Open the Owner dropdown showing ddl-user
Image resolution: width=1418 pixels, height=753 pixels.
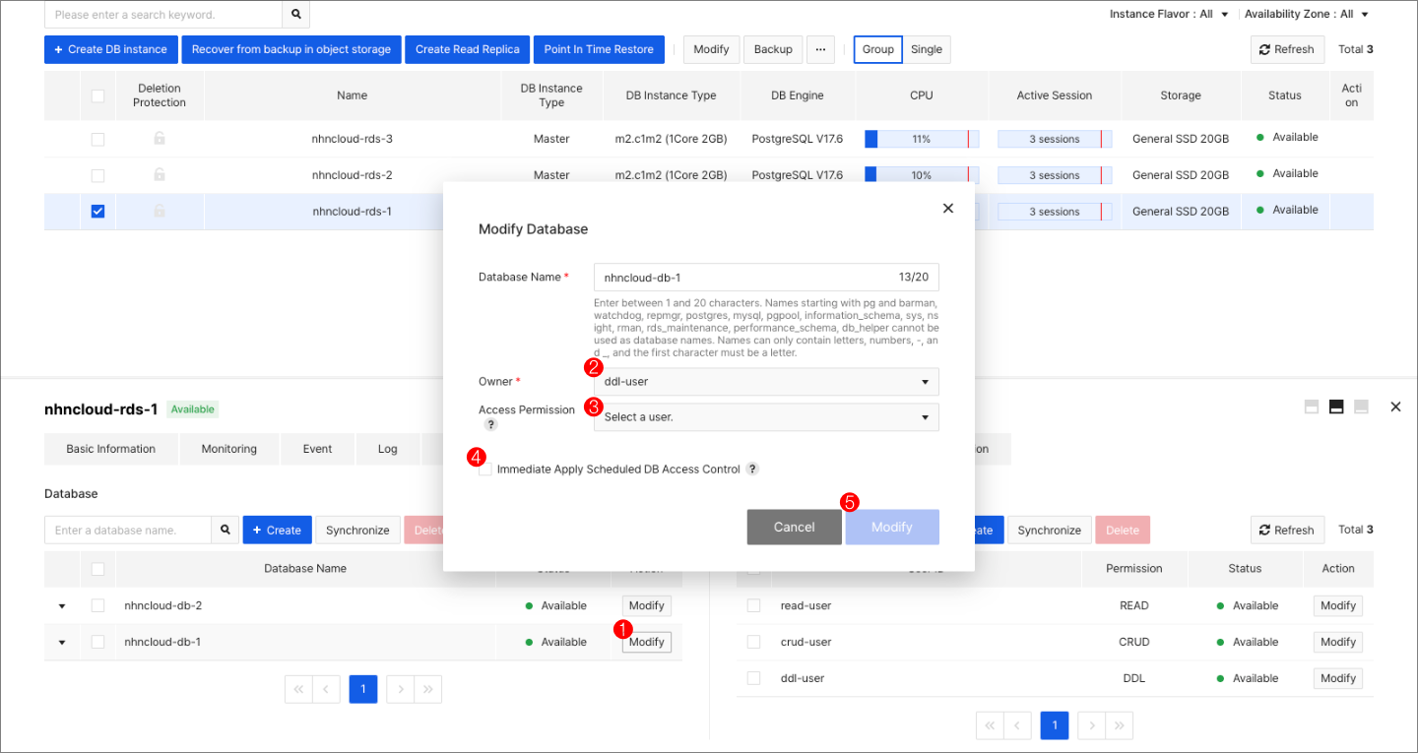click(x=766, y=381)
